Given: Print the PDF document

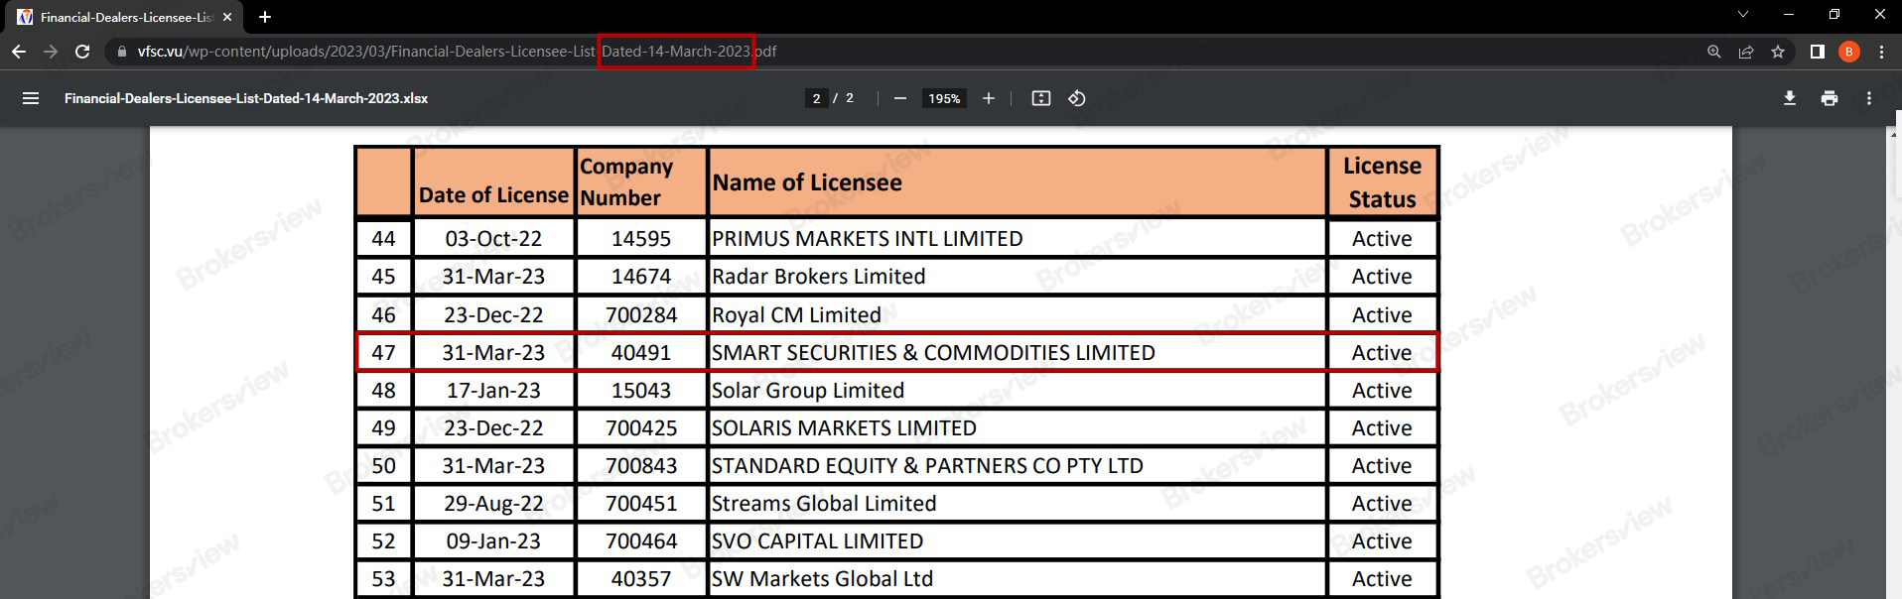Looking at the screenshot, I should [1829, 98].
